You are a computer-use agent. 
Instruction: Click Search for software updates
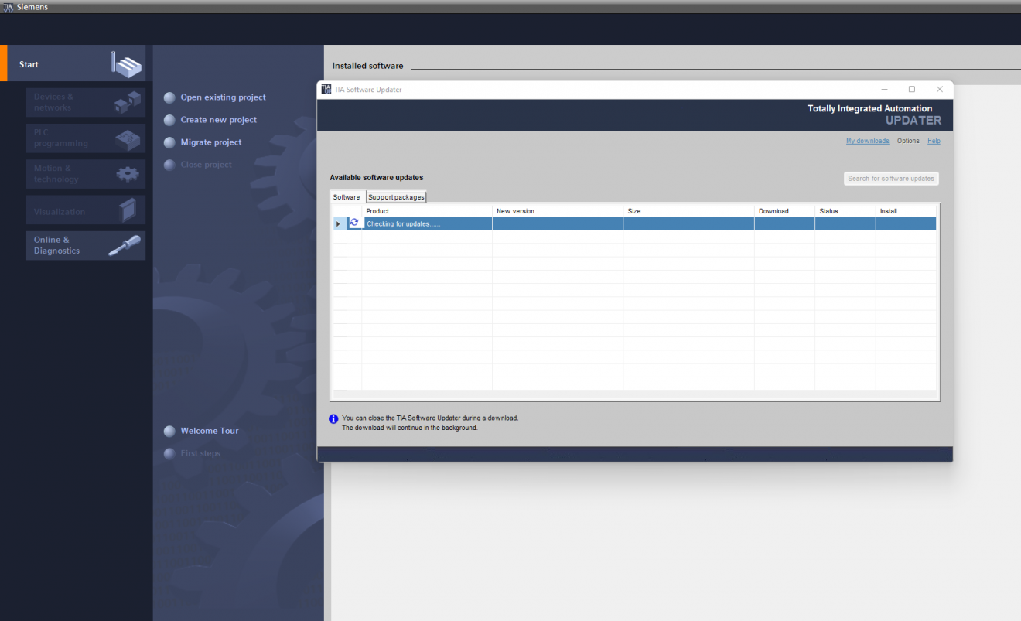[x=891, y=178]
